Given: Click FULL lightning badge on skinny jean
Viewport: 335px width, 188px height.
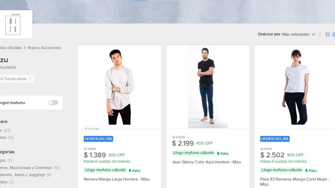Looking at the screenshot, I should tap(223, 154).
